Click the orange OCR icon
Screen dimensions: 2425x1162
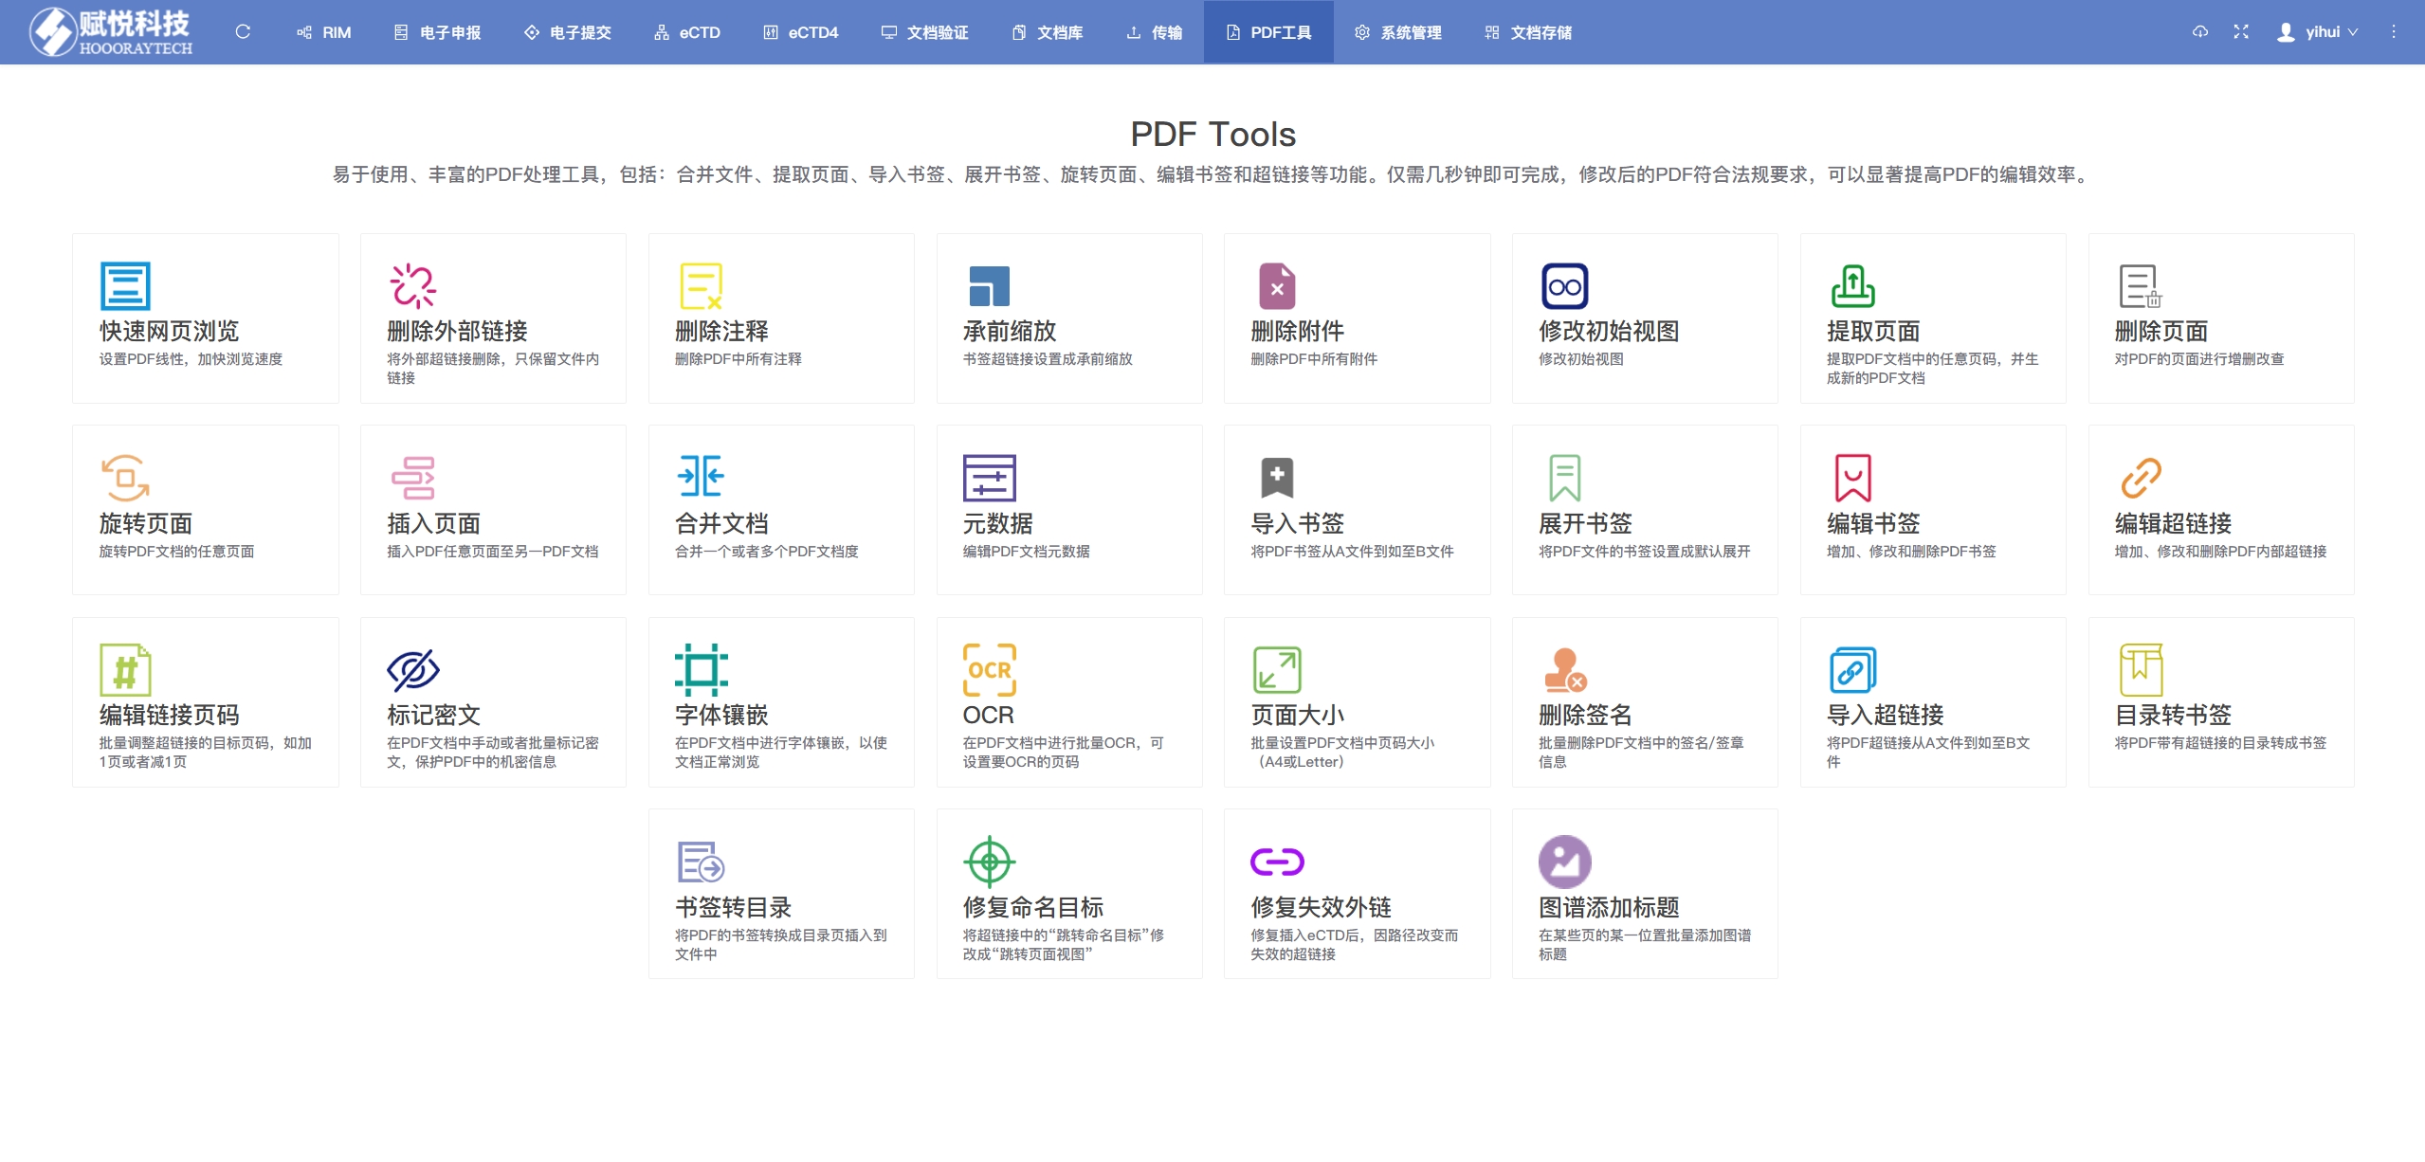click(x=989, y=670)
